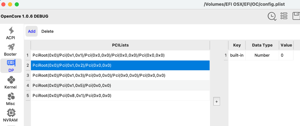Screen dimensions: 300x126
Task: Open the Misc section
Action: pos(11,99)
